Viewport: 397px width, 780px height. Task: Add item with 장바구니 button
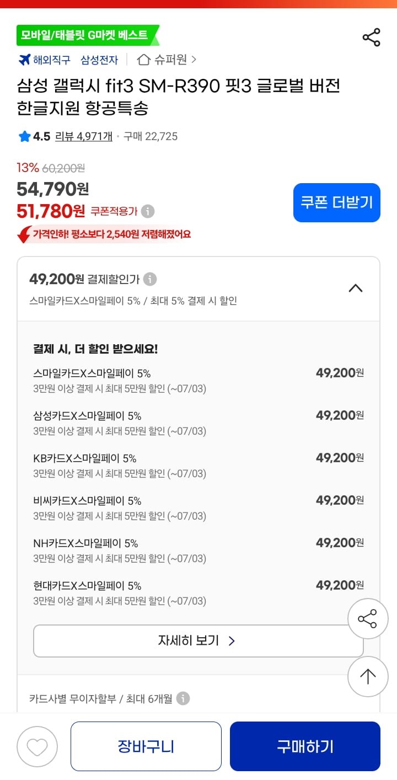(146, 746)
